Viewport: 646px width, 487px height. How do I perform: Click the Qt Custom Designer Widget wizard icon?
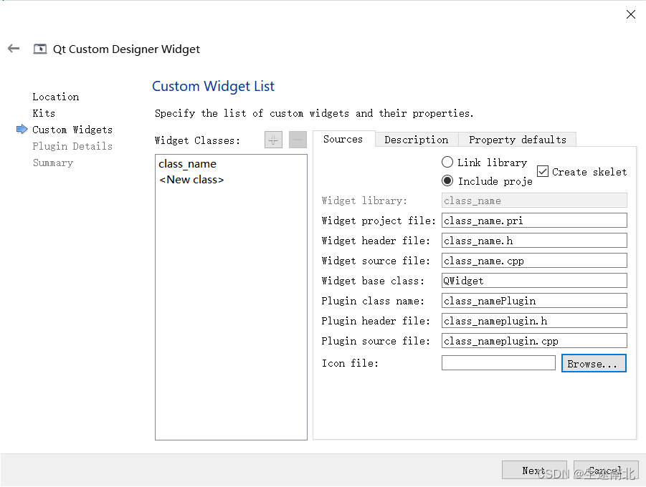click(x=40, y=49)
